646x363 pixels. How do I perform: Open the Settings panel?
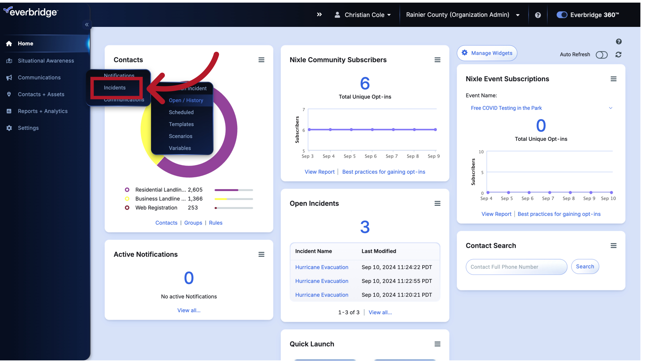[x=28, y=128]
